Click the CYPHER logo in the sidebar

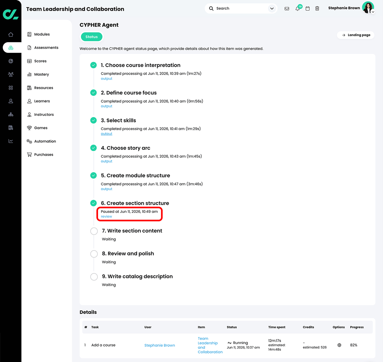tap(11, 14)
